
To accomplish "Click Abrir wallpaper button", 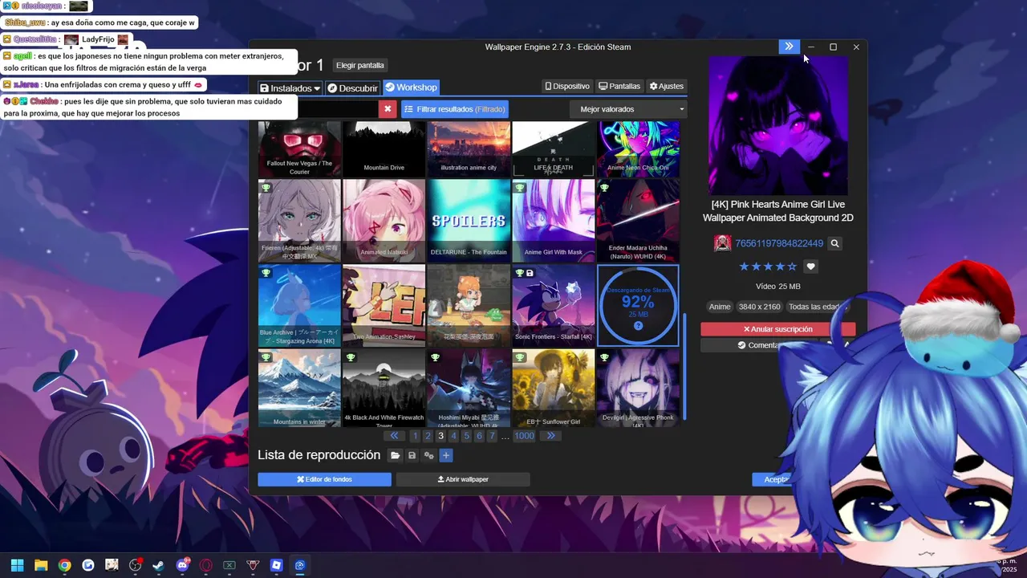I will [463, 479].
